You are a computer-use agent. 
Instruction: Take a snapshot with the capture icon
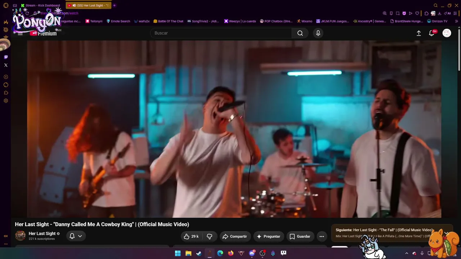point(398,13)
